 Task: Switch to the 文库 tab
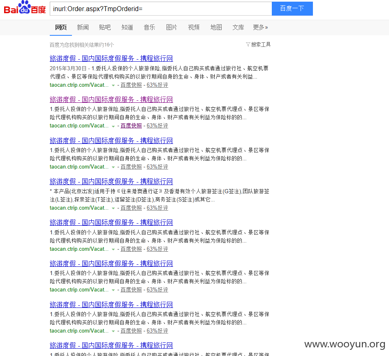[238, 27]
